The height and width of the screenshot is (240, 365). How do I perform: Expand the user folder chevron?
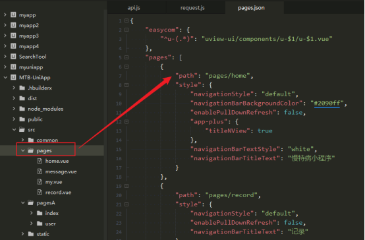coord(32,224)
